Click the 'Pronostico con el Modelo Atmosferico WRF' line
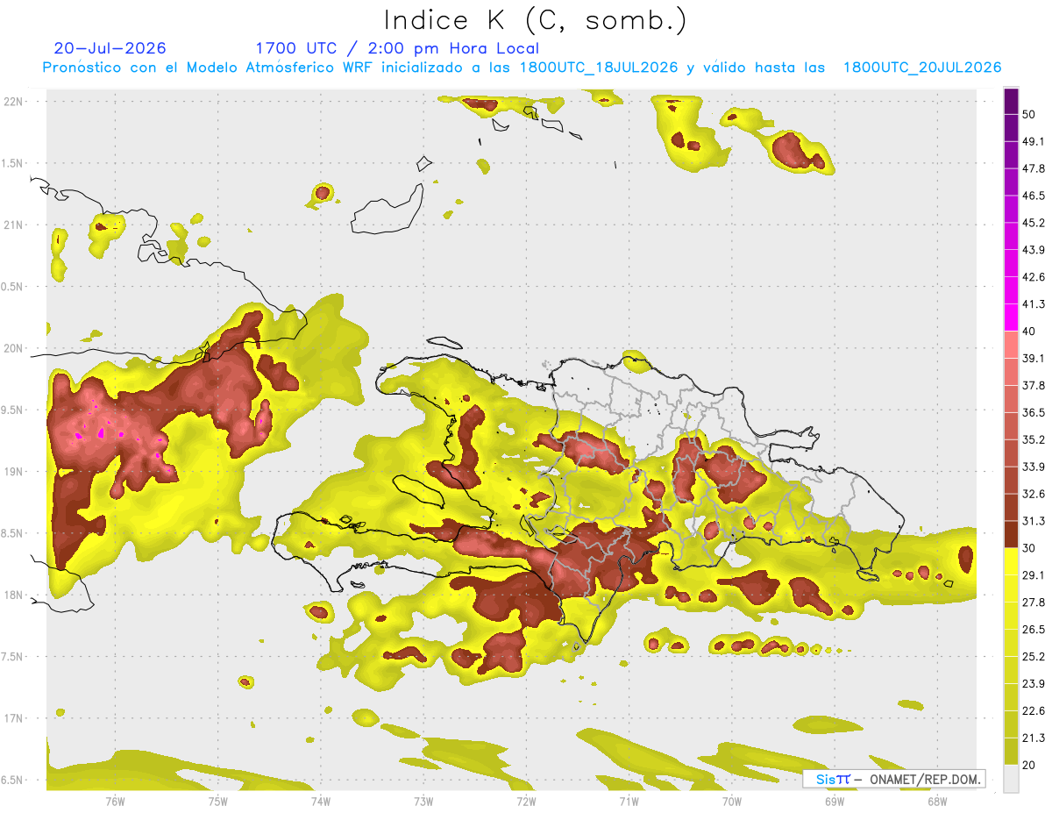Screen dimensions: 1052x813 pyautogui.click(x=522, y=68)
